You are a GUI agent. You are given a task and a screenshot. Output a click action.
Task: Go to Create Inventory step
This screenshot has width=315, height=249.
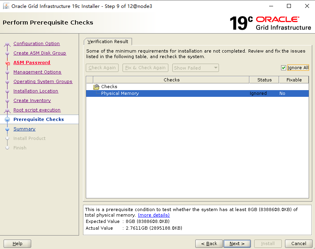[x=32, y=100]
